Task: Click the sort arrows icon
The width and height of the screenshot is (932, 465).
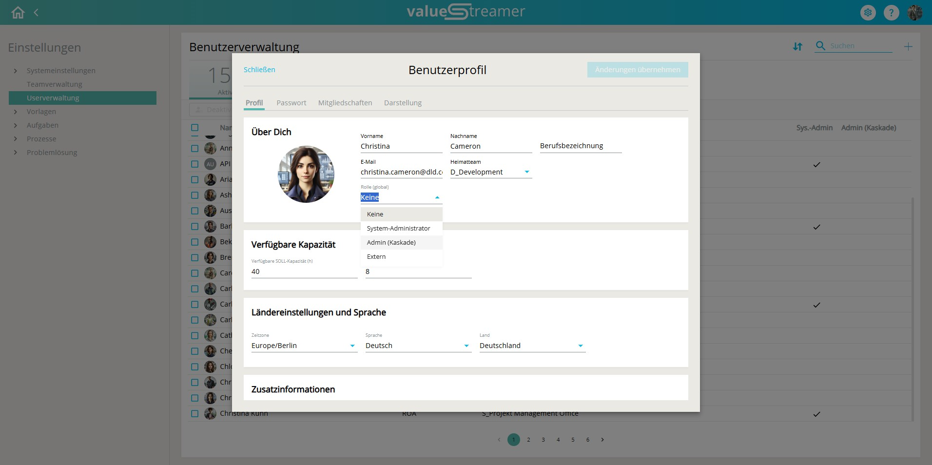Action: click(x=797, y=47)
